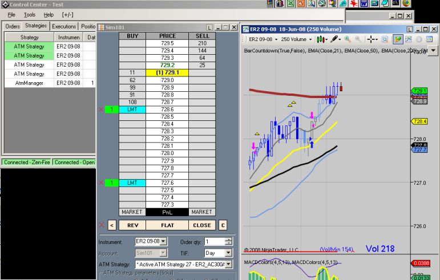Click the PnL black cell
The image size is (440, 280).
pyautogui.click(x=167, y=212)
